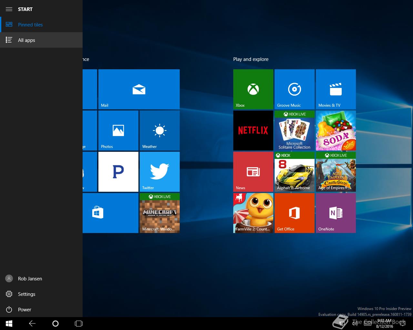Open the Twitter tile
The width and height of the screenshot is (413, 330).
160,172
